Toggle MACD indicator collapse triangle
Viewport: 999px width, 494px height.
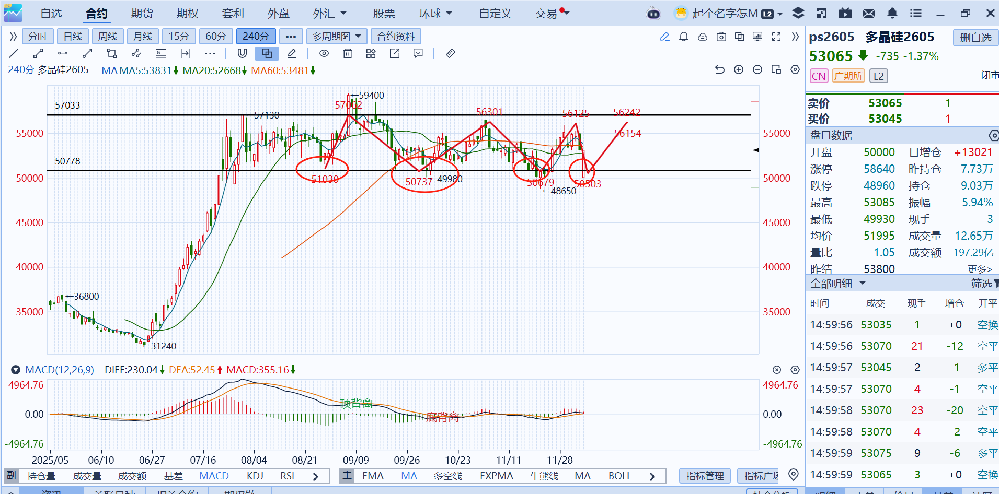coord(16,370)
